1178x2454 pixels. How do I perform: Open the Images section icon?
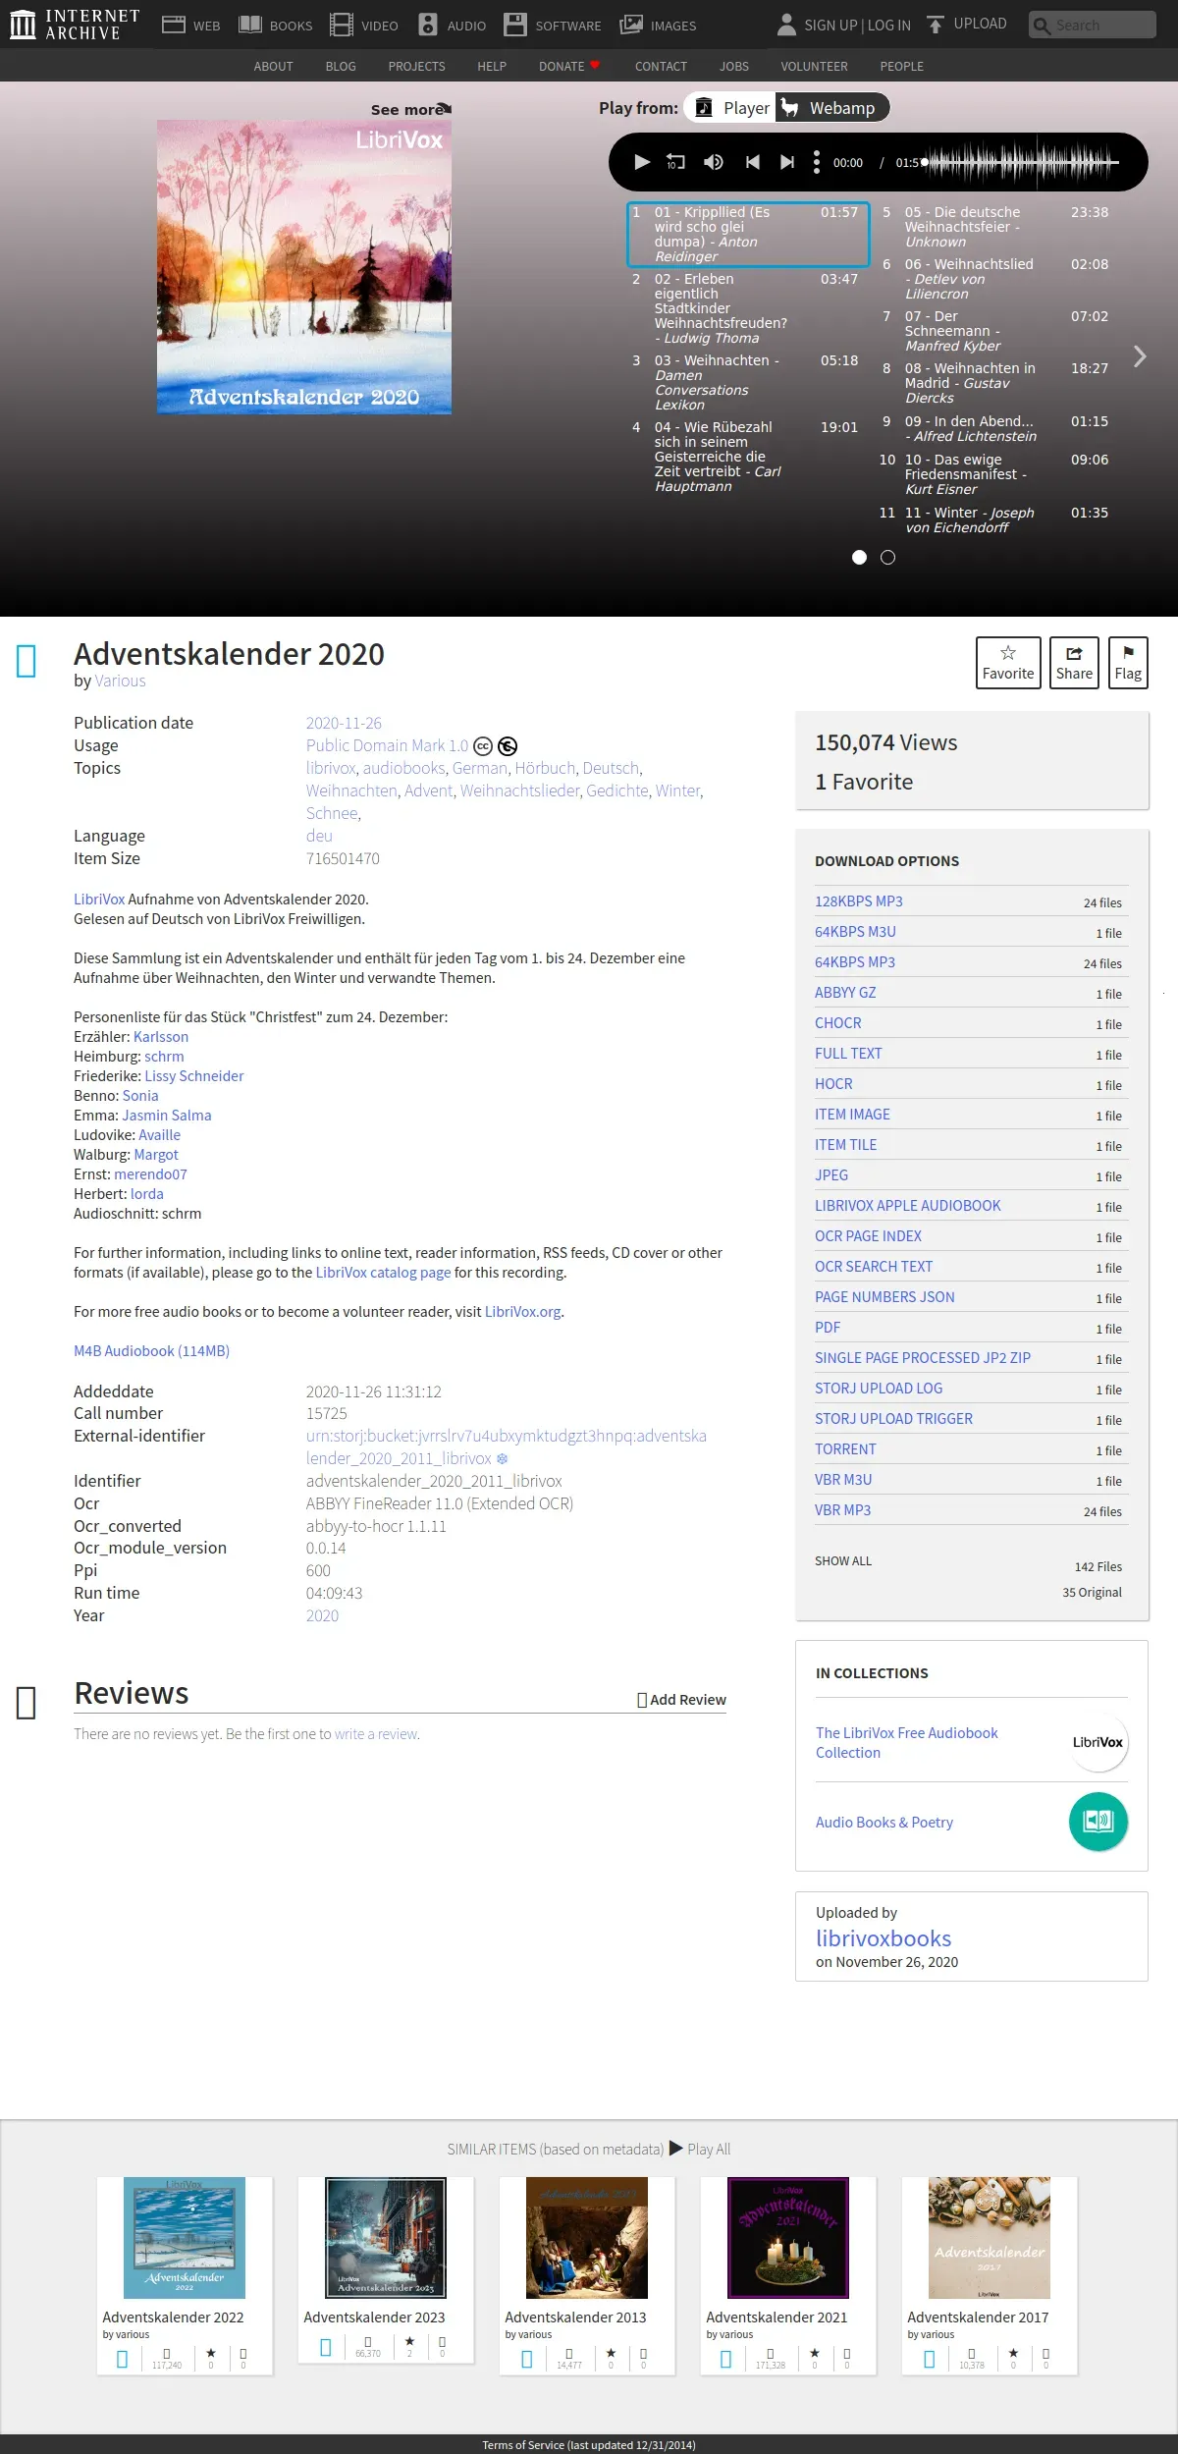pos(631,25)
